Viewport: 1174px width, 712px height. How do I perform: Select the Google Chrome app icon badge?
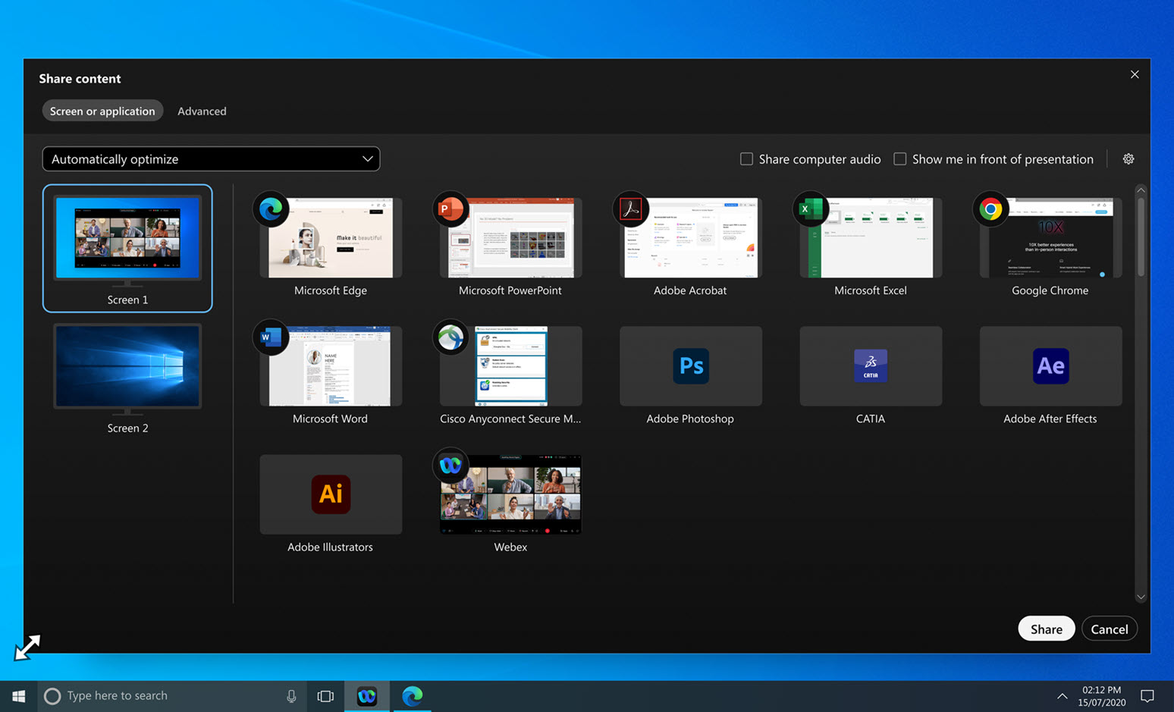pyautogui.click(x=990, y=209)
